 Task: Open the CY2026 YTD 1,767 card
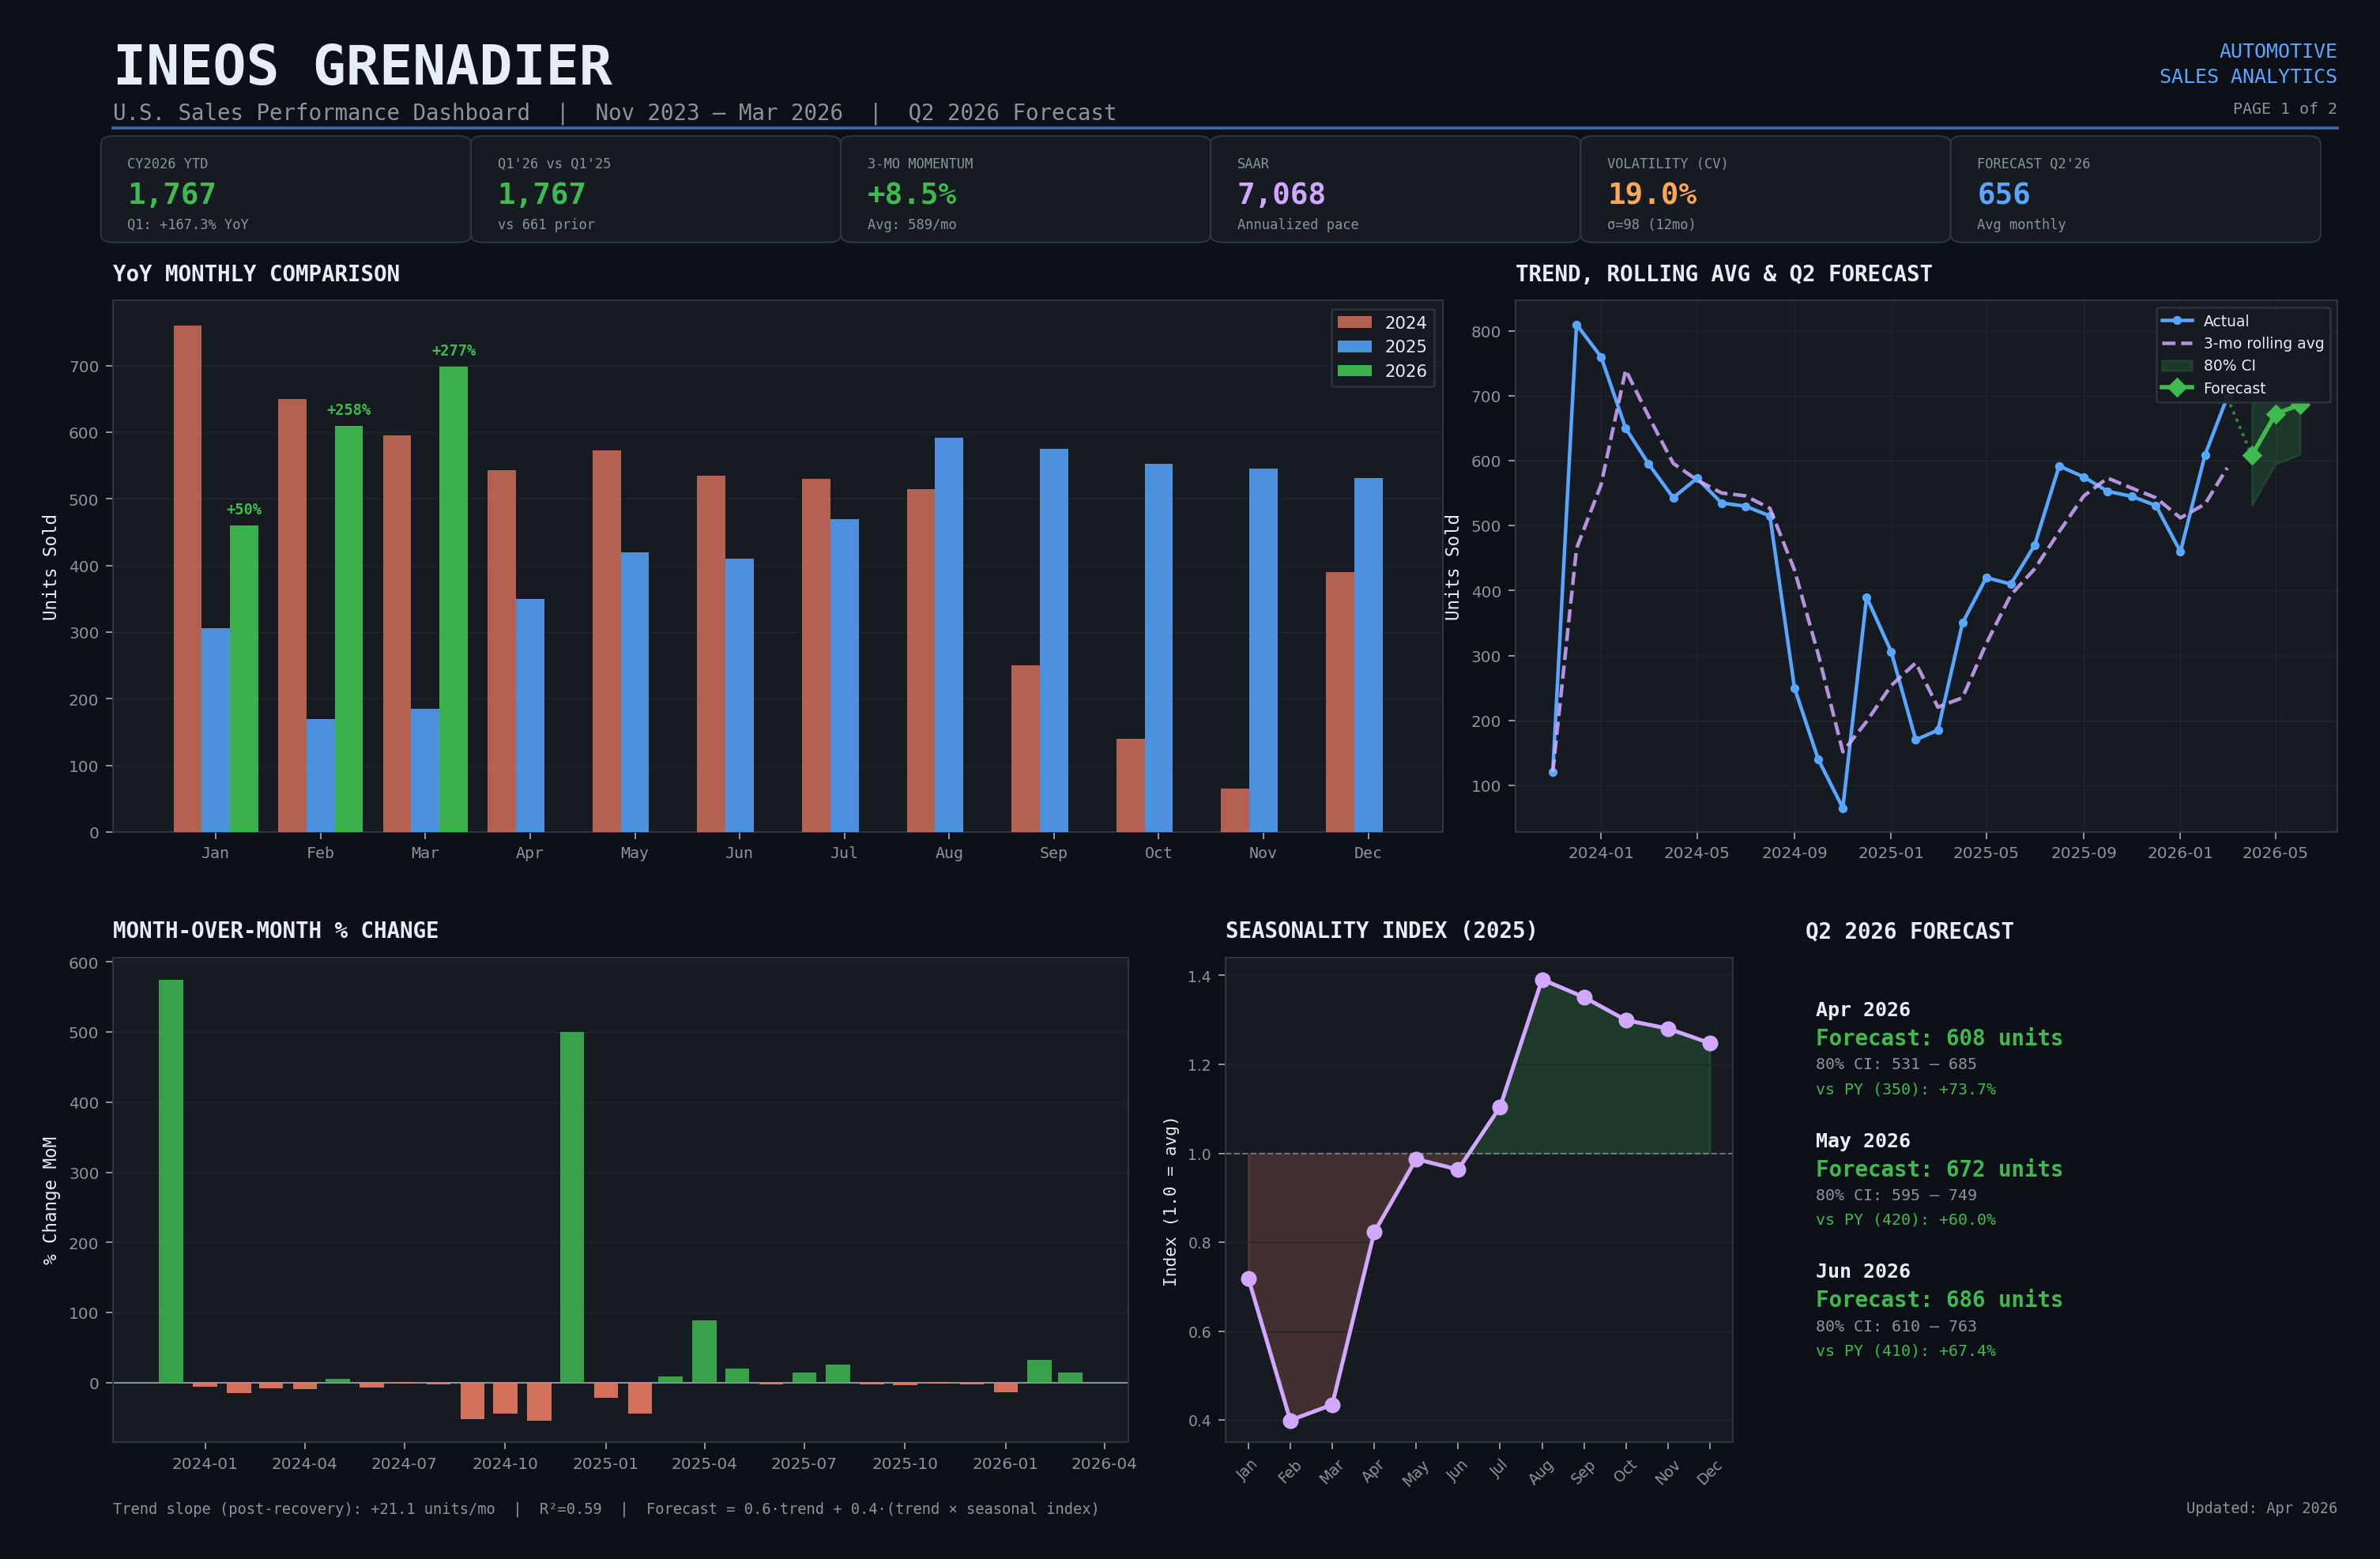(286, 189)
